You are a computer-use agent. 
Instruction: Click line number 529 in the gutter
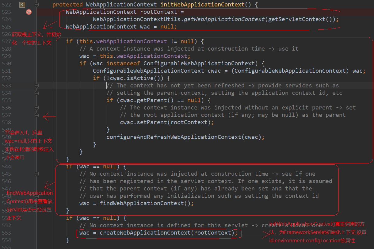[x=6, y=56]
